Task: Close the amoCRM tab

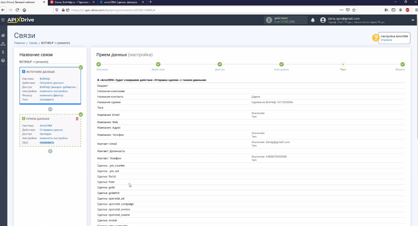Action: 143,2
